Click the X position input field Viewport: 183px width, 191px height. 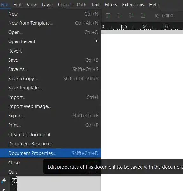click(x=171, y=16)
